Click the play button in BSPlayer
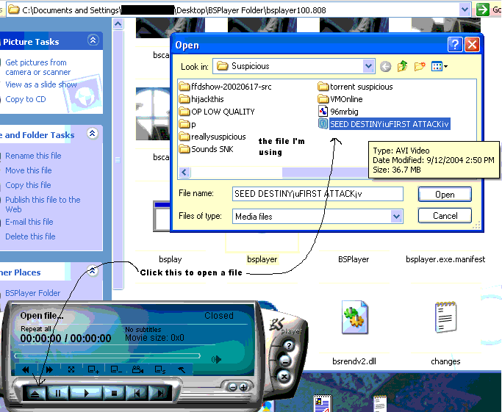502x412 pixels. coord(86,393)
